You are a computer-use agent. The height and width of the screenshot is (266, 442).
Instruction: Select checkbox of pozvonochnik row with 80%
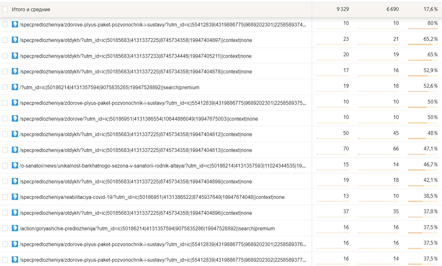[5, 24]
